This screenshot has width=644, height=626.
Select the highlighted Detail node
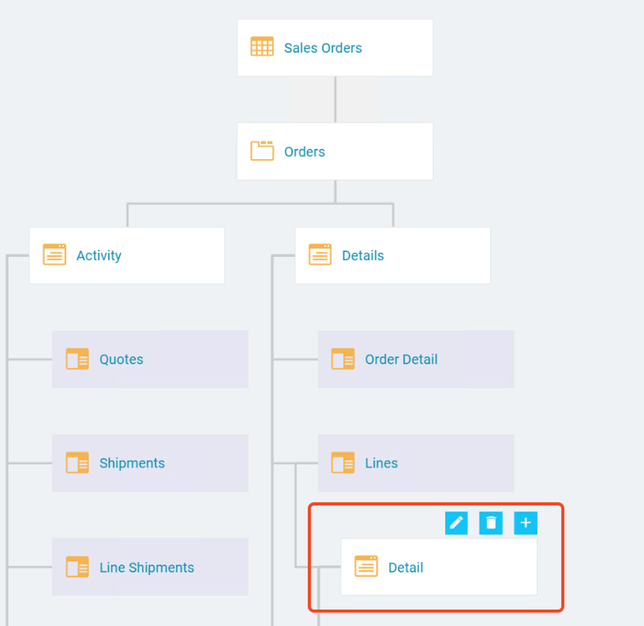[439, 567]
